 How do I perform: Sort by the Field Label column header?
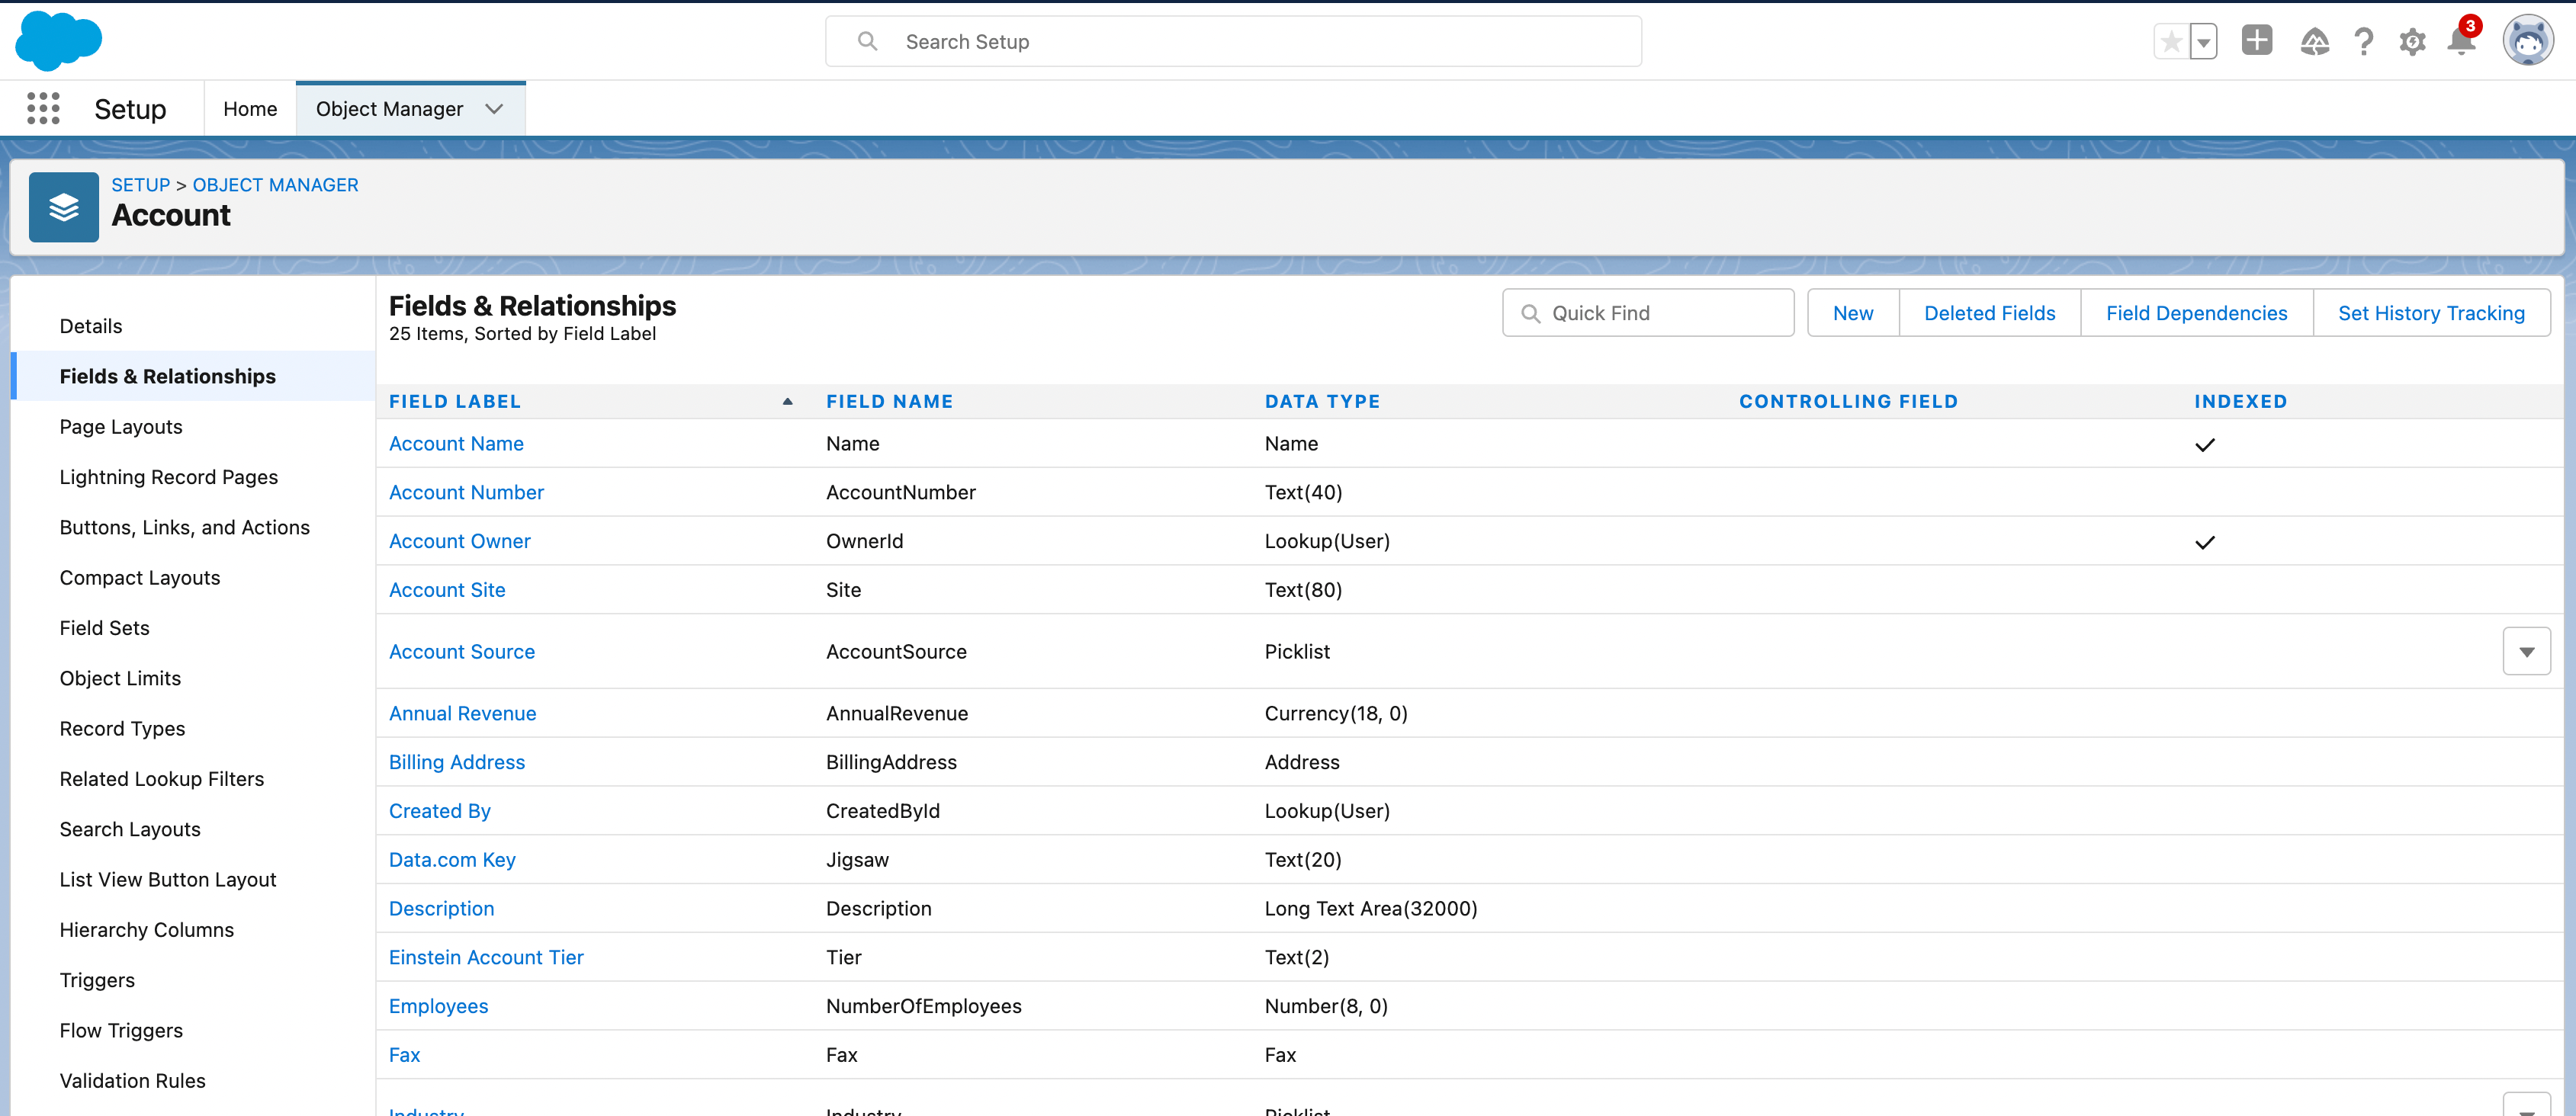(x=455, y=401)
